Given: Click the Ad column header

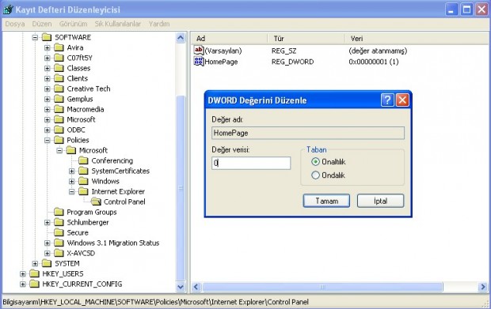Looking at the screenshot, I should pyautogui.click(x=229, y=39).
